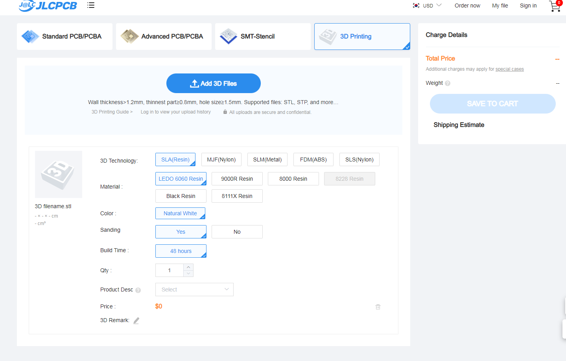Choose 8111X Resin material

[237, 196]
